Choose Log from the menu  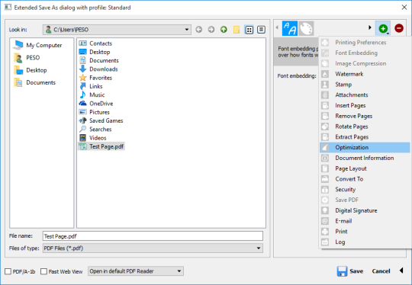(365, 242)
